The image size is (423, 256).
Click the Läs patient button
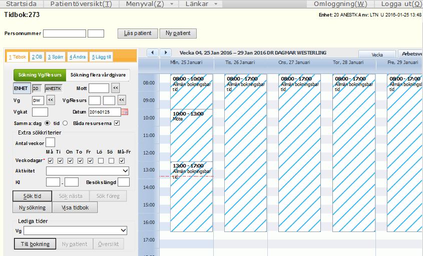click(138, 33)
